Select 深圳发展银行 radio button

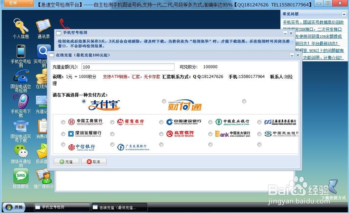click(x=63, y=134)
